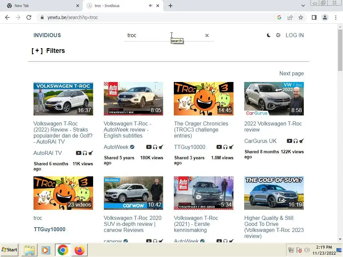The height and width of the screenshot is (257, 343).
Task: Open Firefox from taskbar
Action: [x=79, y=250]
